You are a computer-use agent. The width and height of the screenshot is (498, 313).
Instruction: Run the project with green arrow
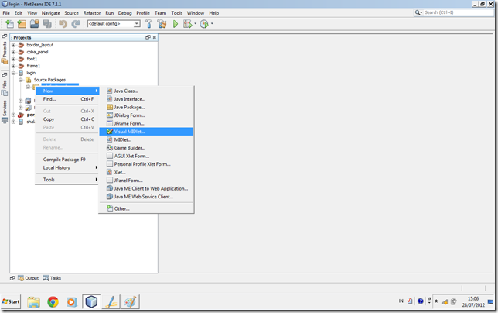tap(176, 24)
